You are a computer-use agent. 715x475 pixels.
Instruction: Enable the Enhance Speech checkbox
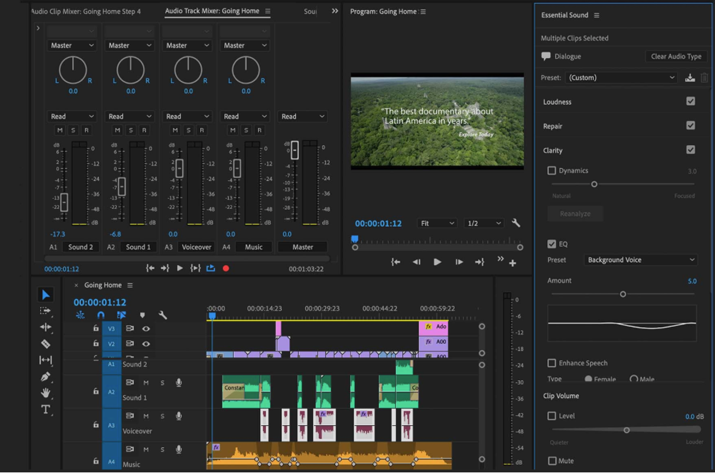[552, 363]
